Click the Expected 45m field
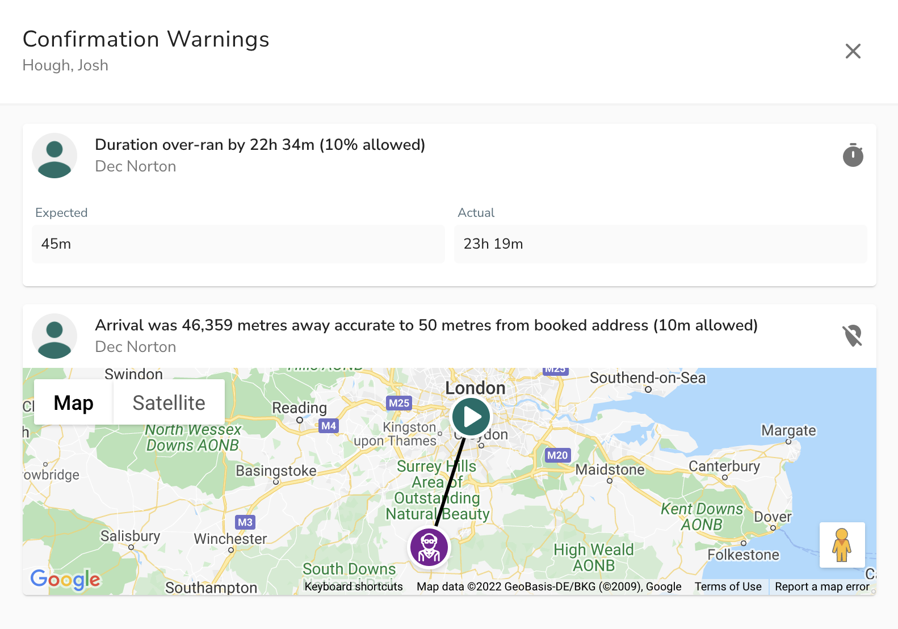This screenshot has height=629, width=898. pos(238,244)
